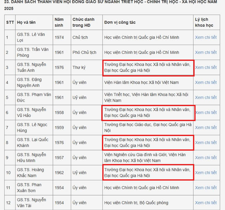Click the name GS.TS. Nguyễn Hữu Minh
The image size is (225, 210).
[32, 158]
